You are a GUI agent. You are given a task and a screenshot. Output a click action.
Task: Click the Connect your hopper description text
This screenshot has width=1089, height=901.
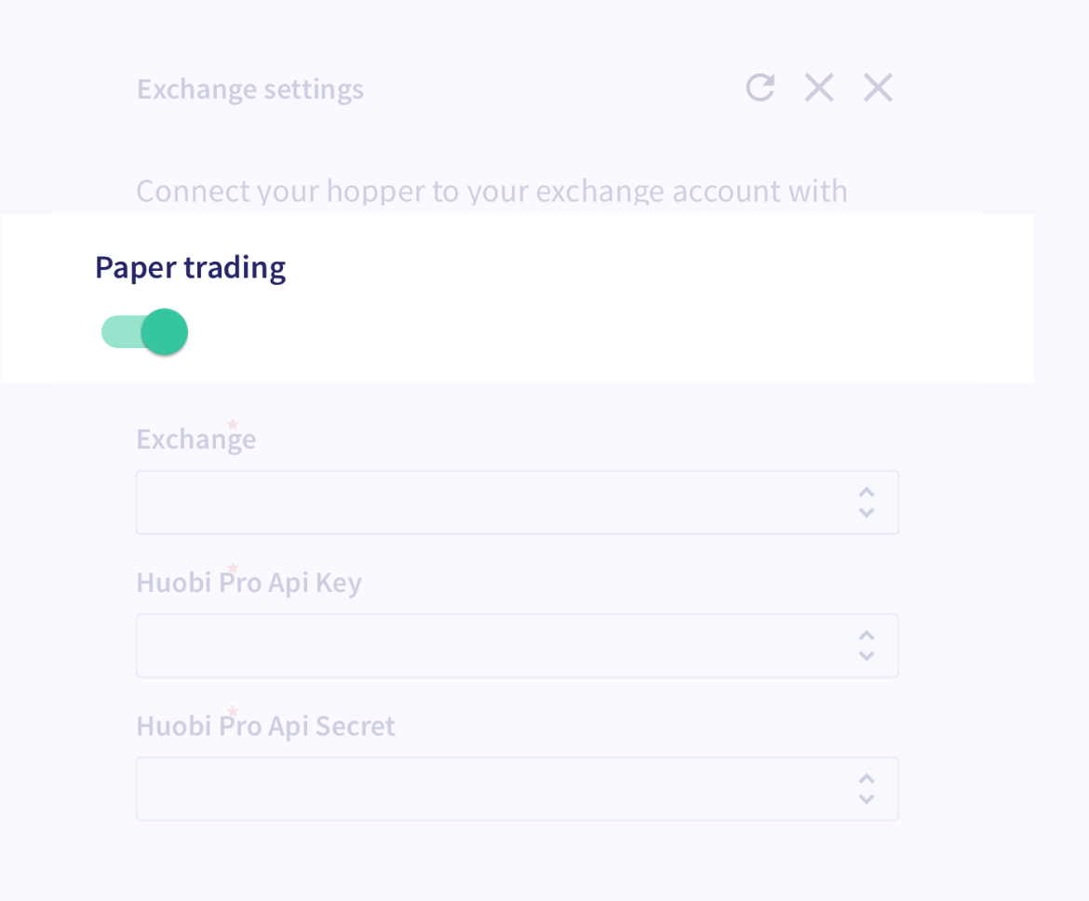(x=491, y=191)
